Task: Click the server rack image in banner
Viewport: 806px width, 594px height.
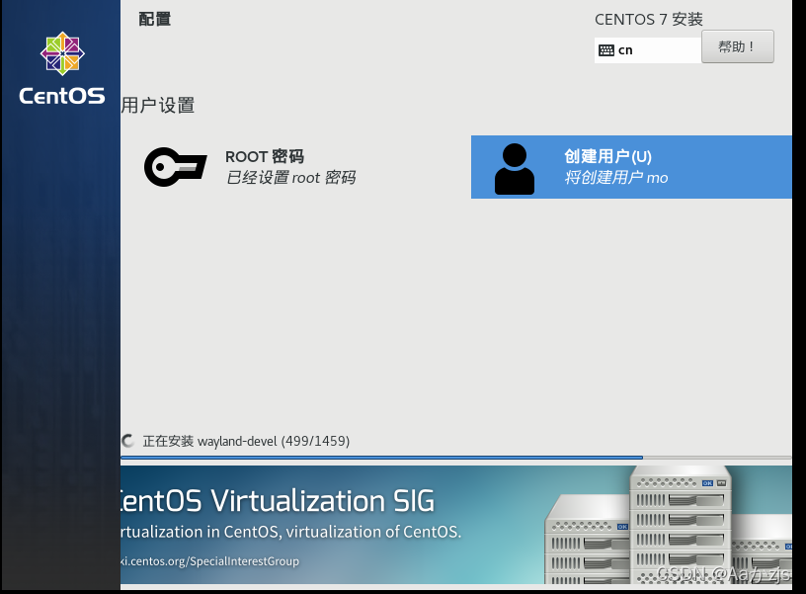Action: pos(669,525)
